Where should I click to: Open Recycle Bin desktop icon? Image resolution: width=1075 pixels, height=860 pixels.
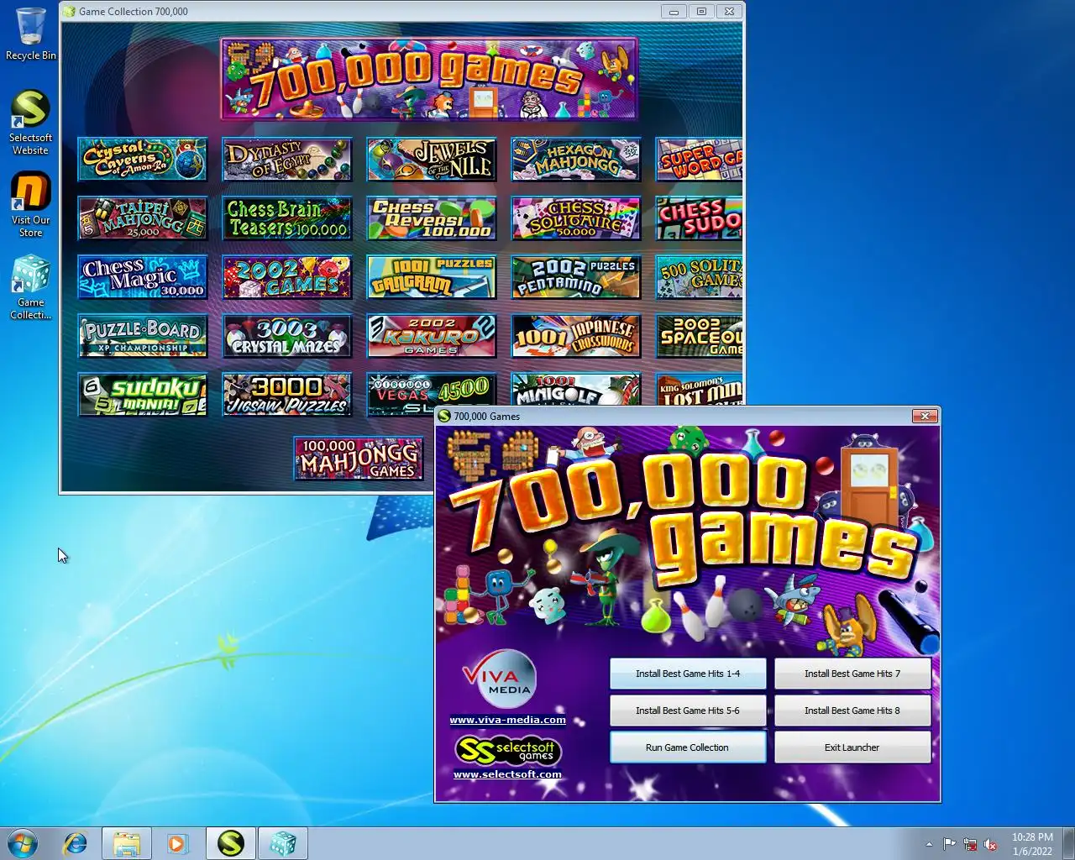pos(31,34)
